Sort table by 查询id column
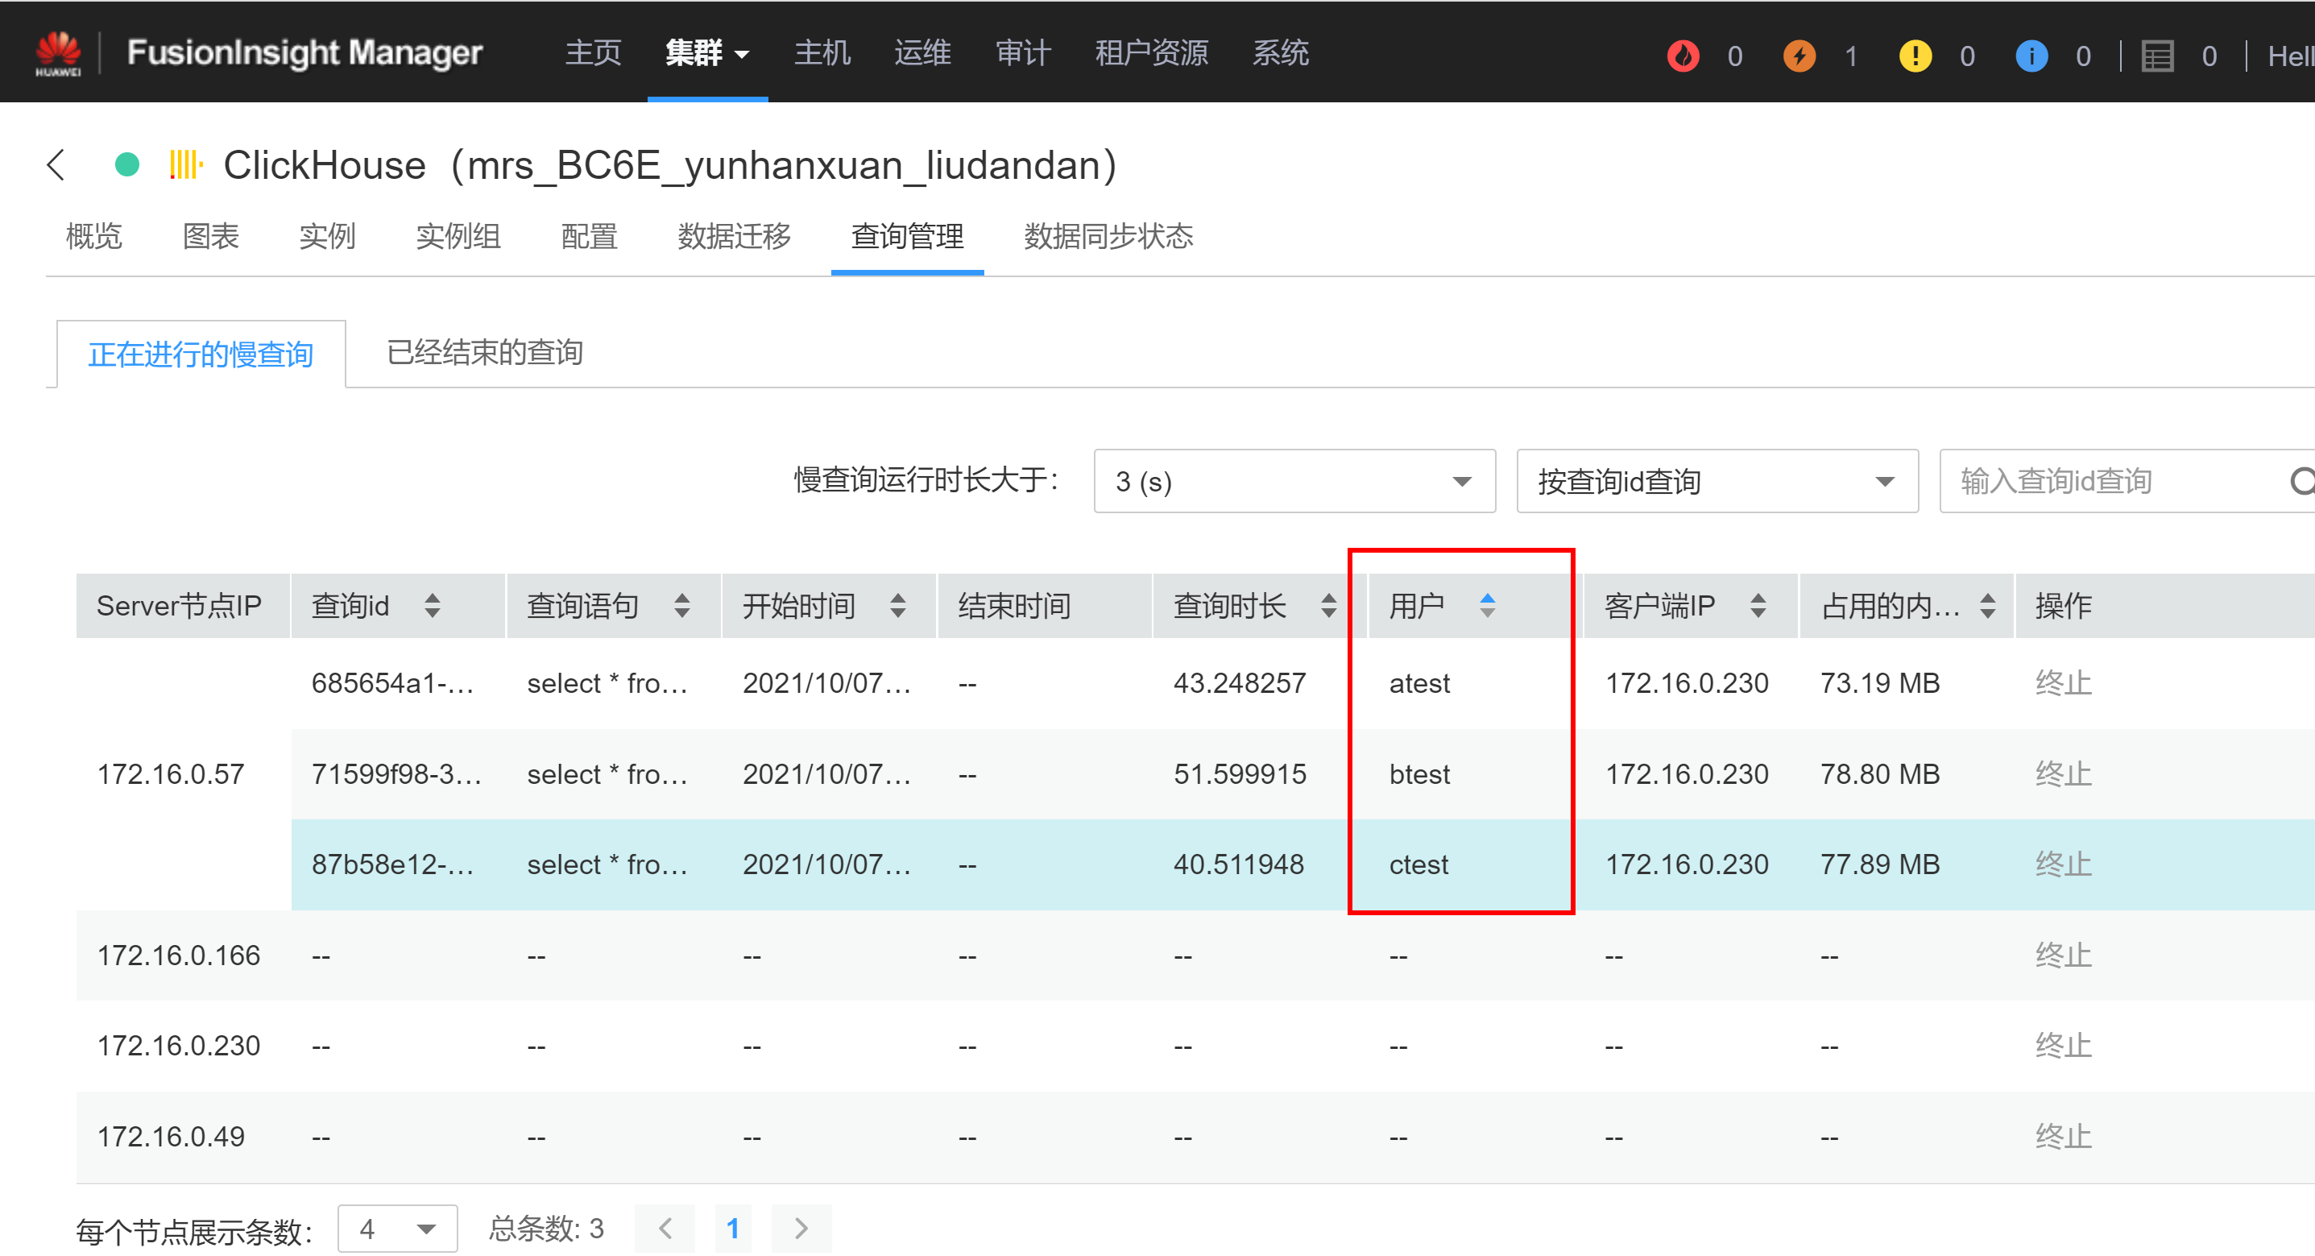 (x=433, y=606)
